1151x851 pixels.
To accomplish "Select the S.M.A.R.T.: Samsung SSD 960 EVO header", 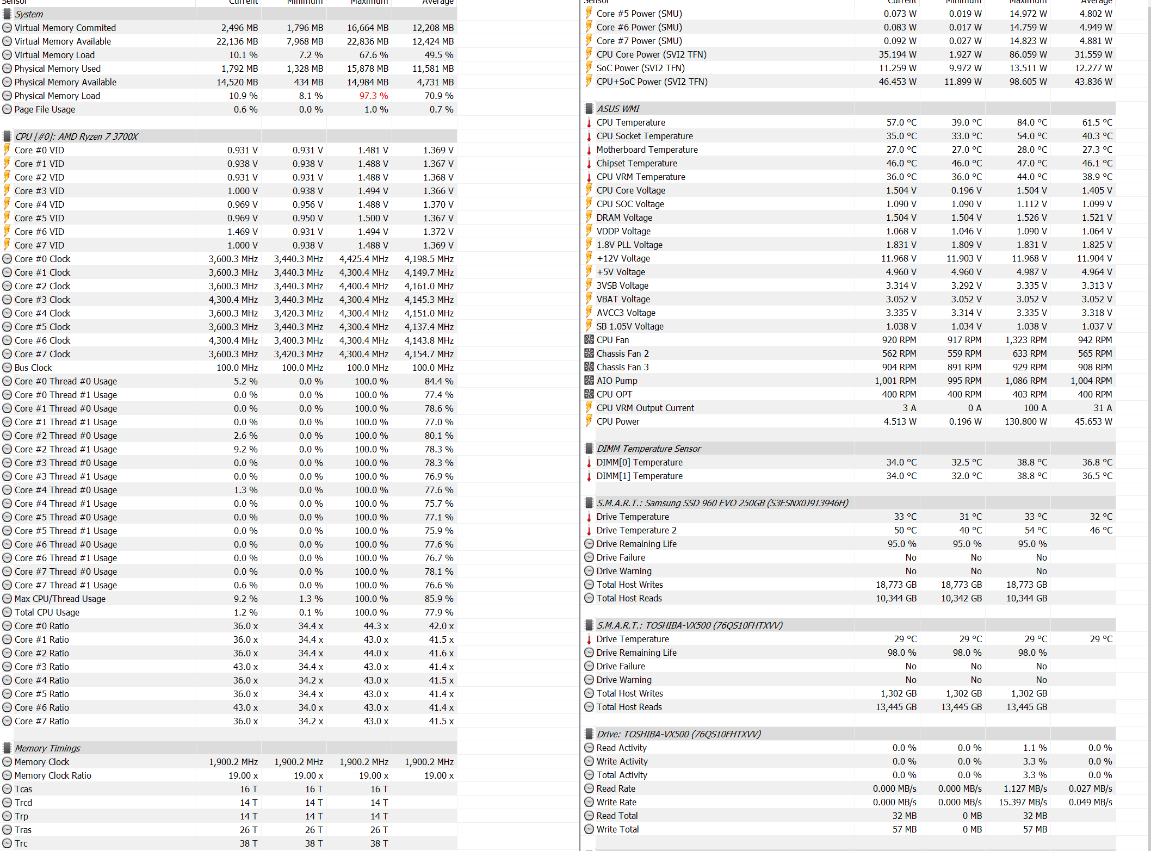I will pos(722,503).
